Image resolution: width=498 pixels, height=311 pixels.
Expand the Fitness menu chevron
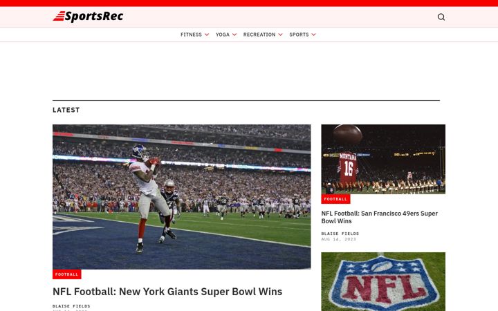(207, 35)
